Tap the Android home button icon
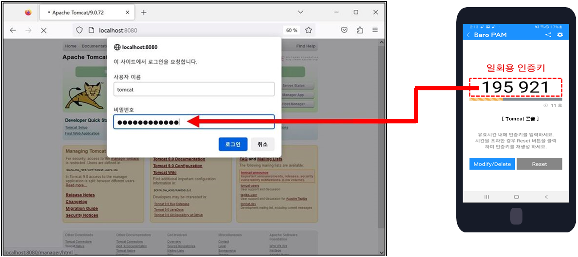 (x=516, y=197)
